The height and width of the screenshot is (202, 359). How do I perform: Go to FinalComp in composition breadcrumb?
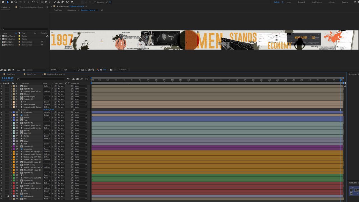click(58, 10)
